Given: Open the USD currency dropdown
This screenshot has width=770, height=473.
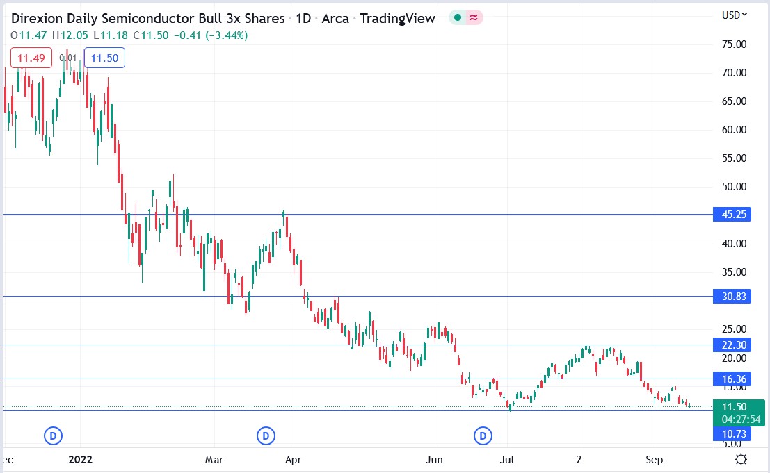Looking at the screenshot, I should (x=734, y=15).
